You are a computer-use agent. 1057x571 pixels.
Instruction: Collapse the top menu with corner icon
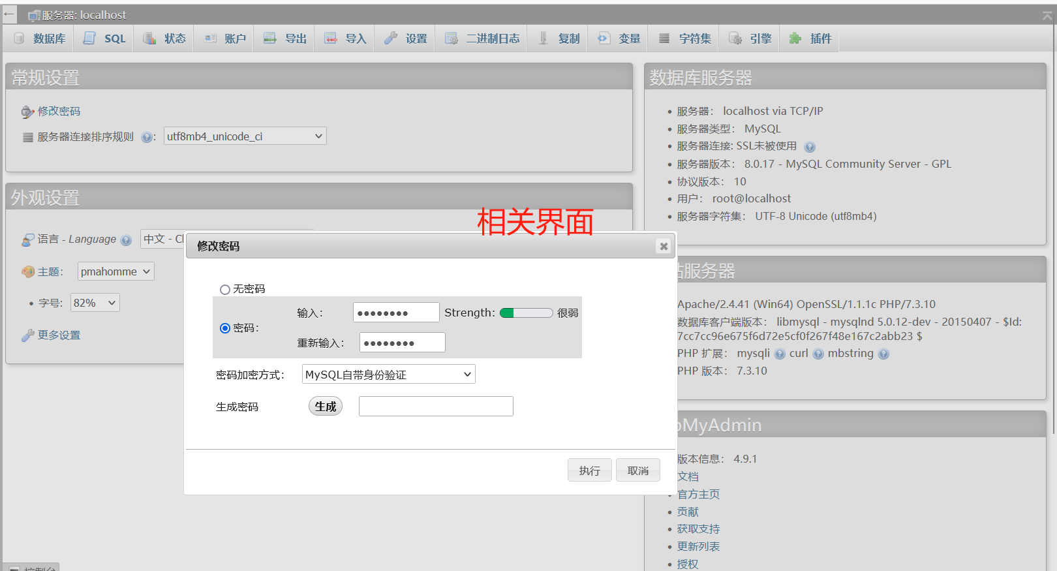click(x=1047, y=15)
